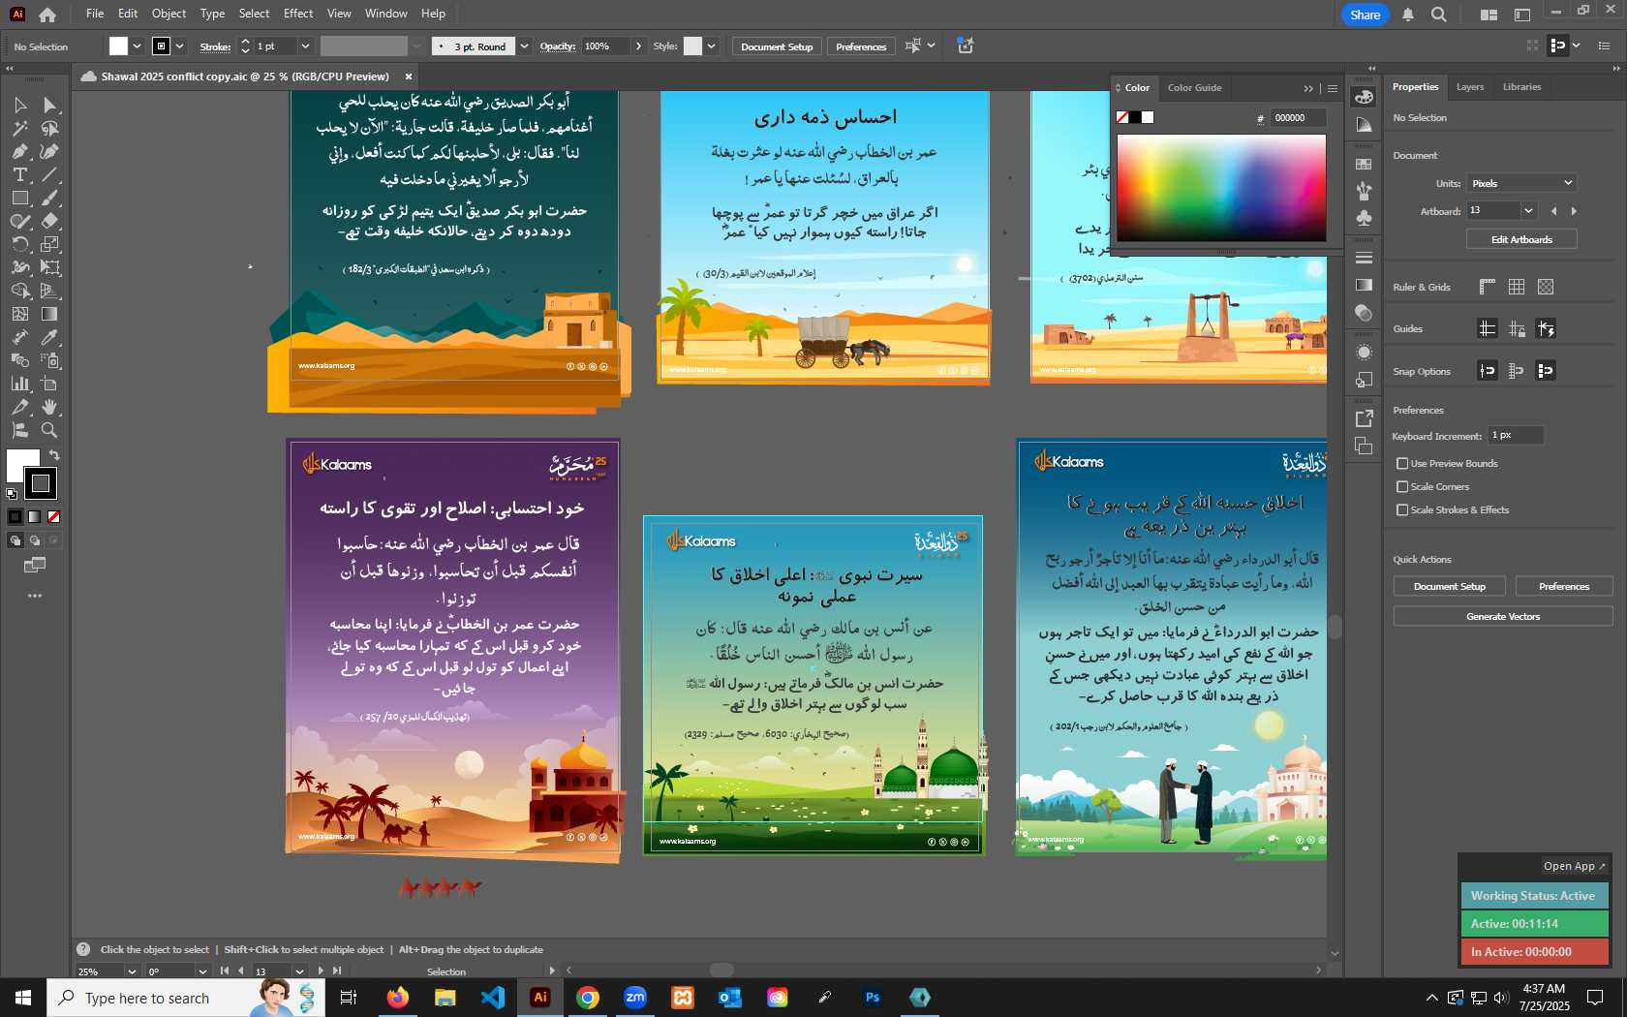This screenshot has width=1627, height=1017.
Task: Open the Window menu
Action: click(x=385, y=14)
